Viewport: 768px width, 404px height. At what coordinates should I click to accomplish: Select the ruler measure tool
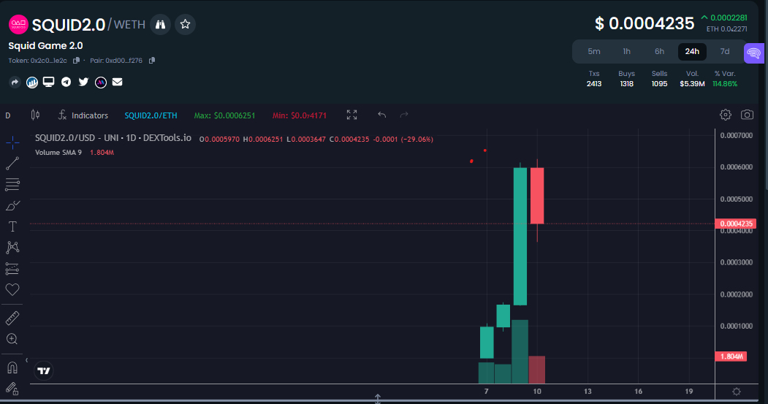[12, 319]
